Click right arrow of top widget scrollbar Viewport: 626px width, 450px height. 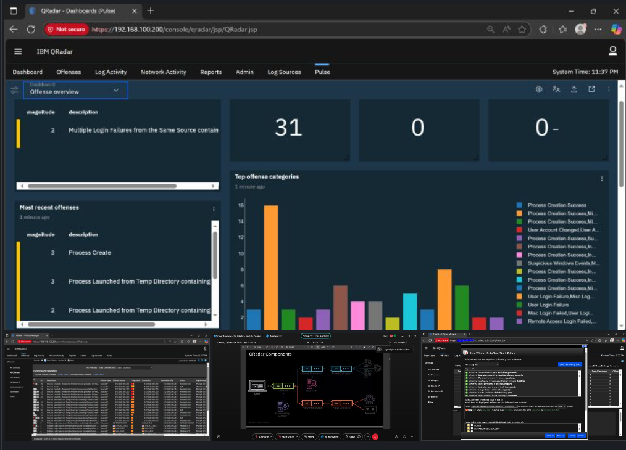[x=213, y=186]
